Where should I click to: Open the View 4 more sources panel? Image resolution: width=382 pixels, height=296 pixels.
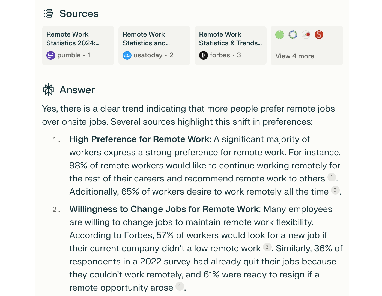(x=295, y=56)
